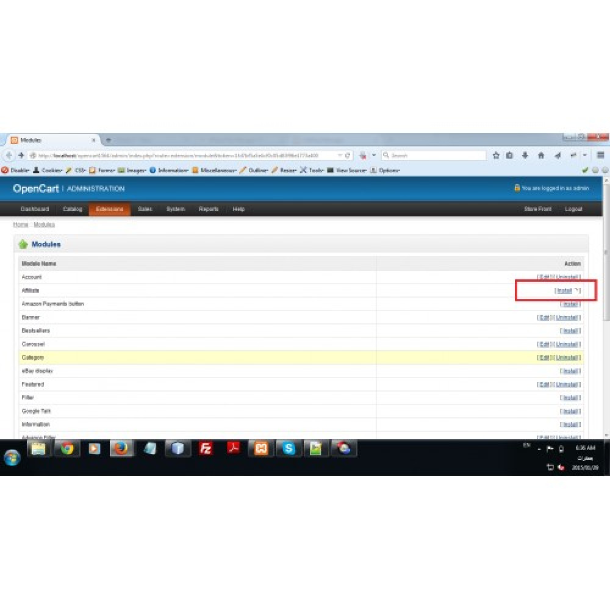The image size is (610, 610).
Task: Click the Home breadcrumb link
Action: pyautogui.click(x=21, y=224)
